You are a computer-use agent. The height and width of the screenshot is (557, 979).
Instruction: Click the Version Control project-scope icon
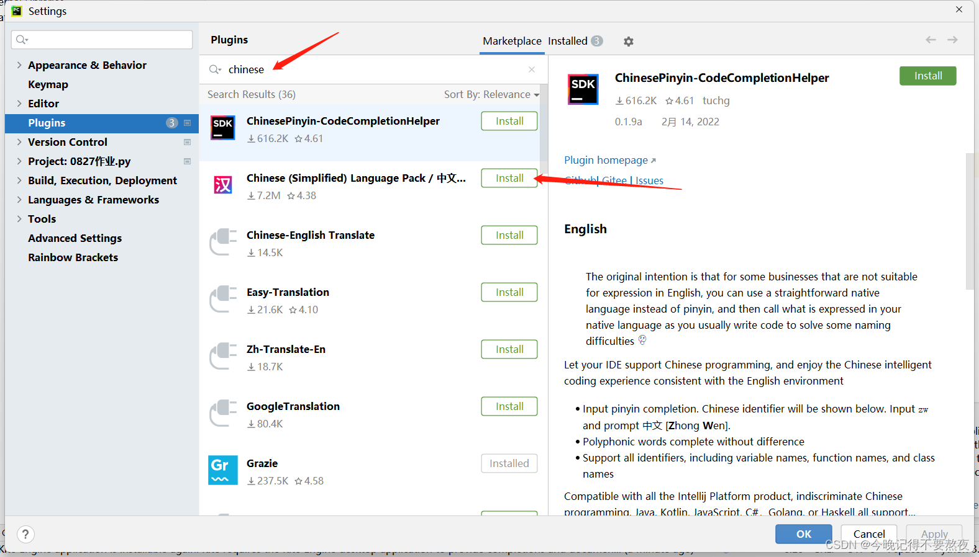(187, 142)
